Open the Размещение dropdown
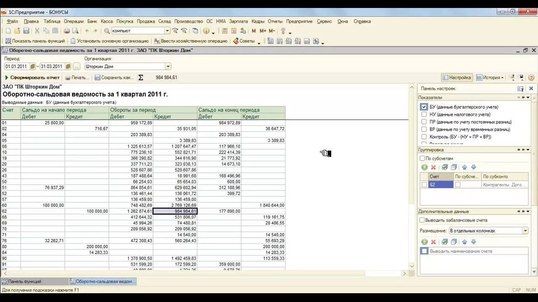538x302 pixels. coord(525,231)
